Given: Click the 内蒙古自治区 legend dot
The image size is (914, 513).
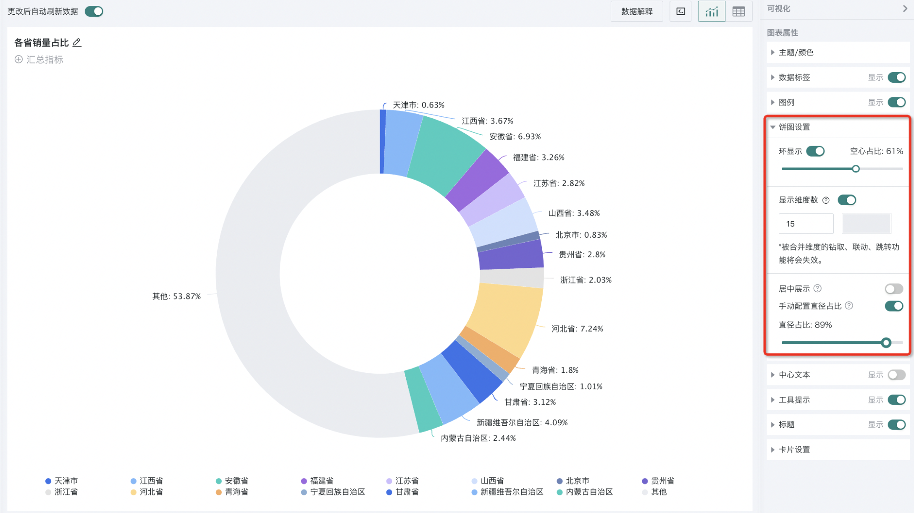Looking at the screenshot, I should (x=560, y=492).
